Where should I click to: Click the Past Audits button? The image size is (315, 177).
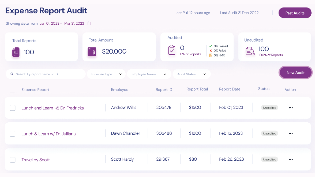(x=295, y=13)
